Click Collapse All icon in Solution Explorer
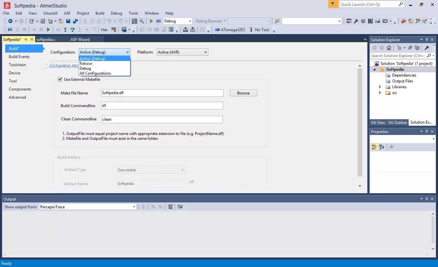This screenshot has height=267, width=438. click(x=410, y=48)
